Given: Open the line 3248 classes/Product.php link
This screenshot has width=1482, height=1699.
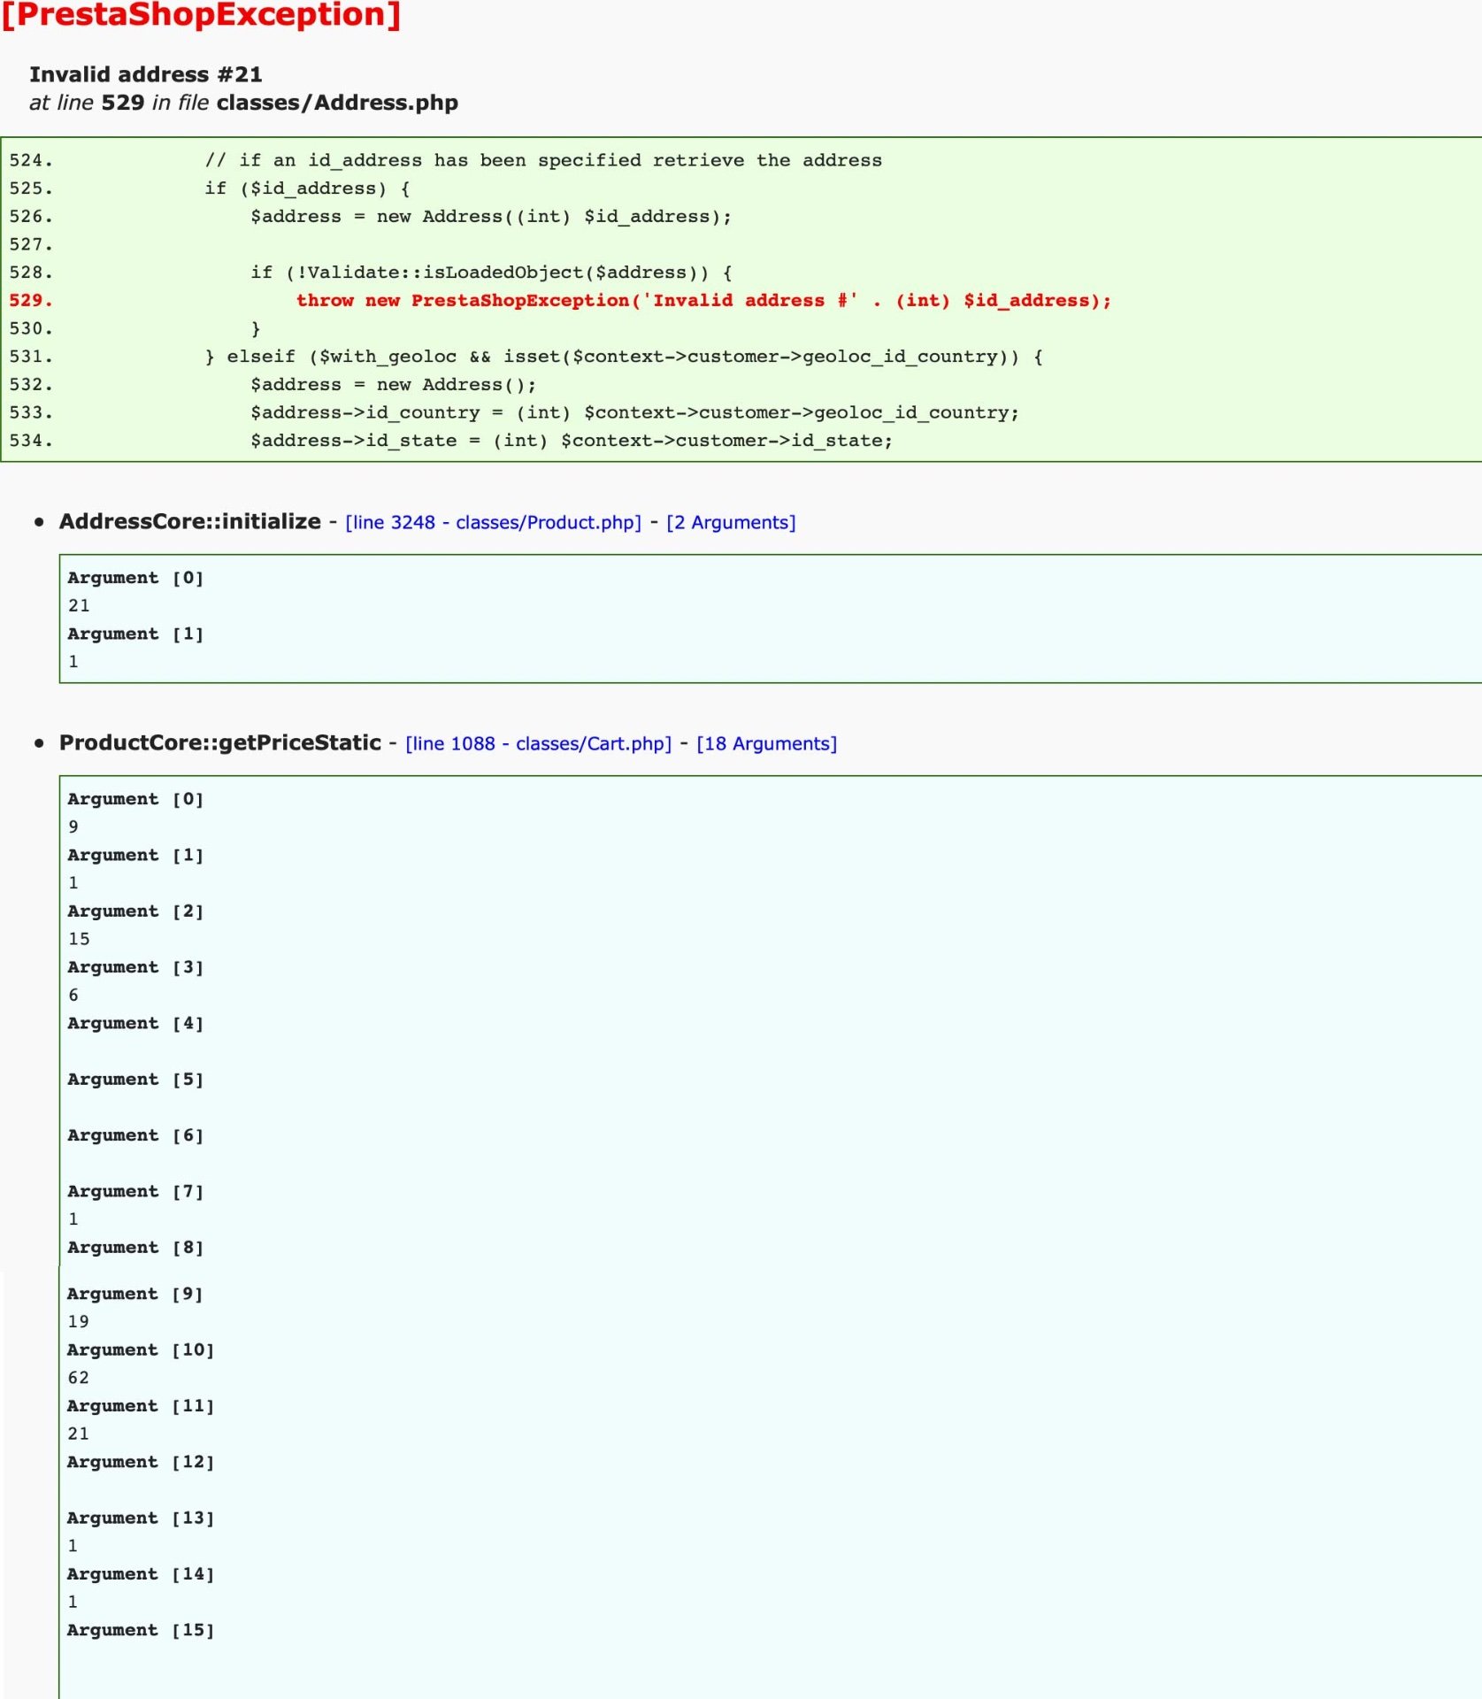Looking at the screenshot, I should [x=493, y=522].
